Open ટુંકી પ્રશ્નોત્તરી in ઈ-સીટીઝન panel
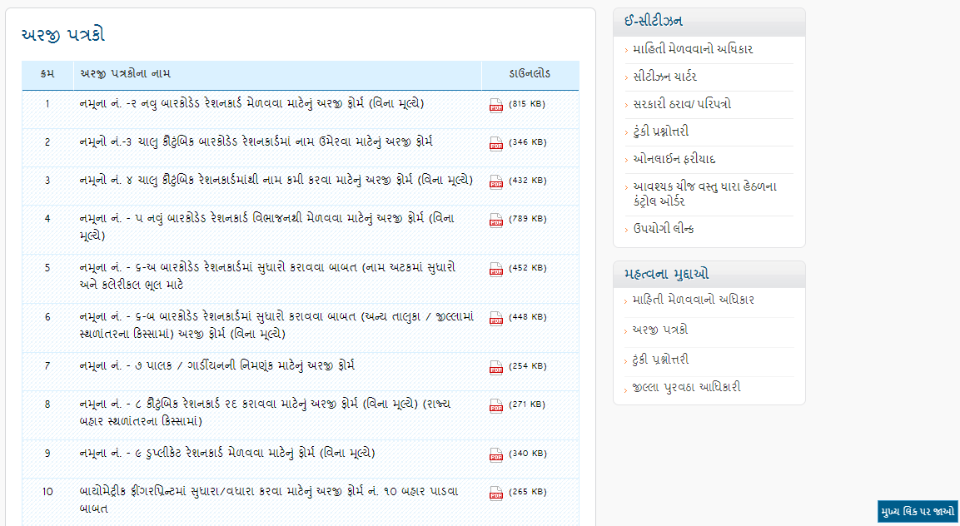The image size is (960, 526). 660,131
